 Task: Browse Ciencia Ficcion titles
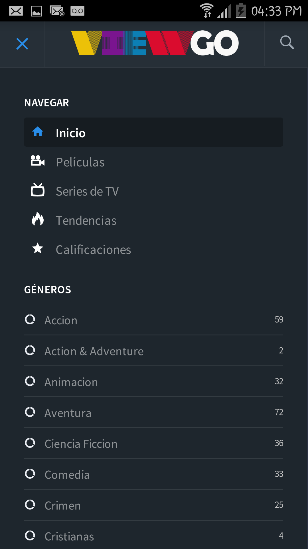click(x=81, y=444)
